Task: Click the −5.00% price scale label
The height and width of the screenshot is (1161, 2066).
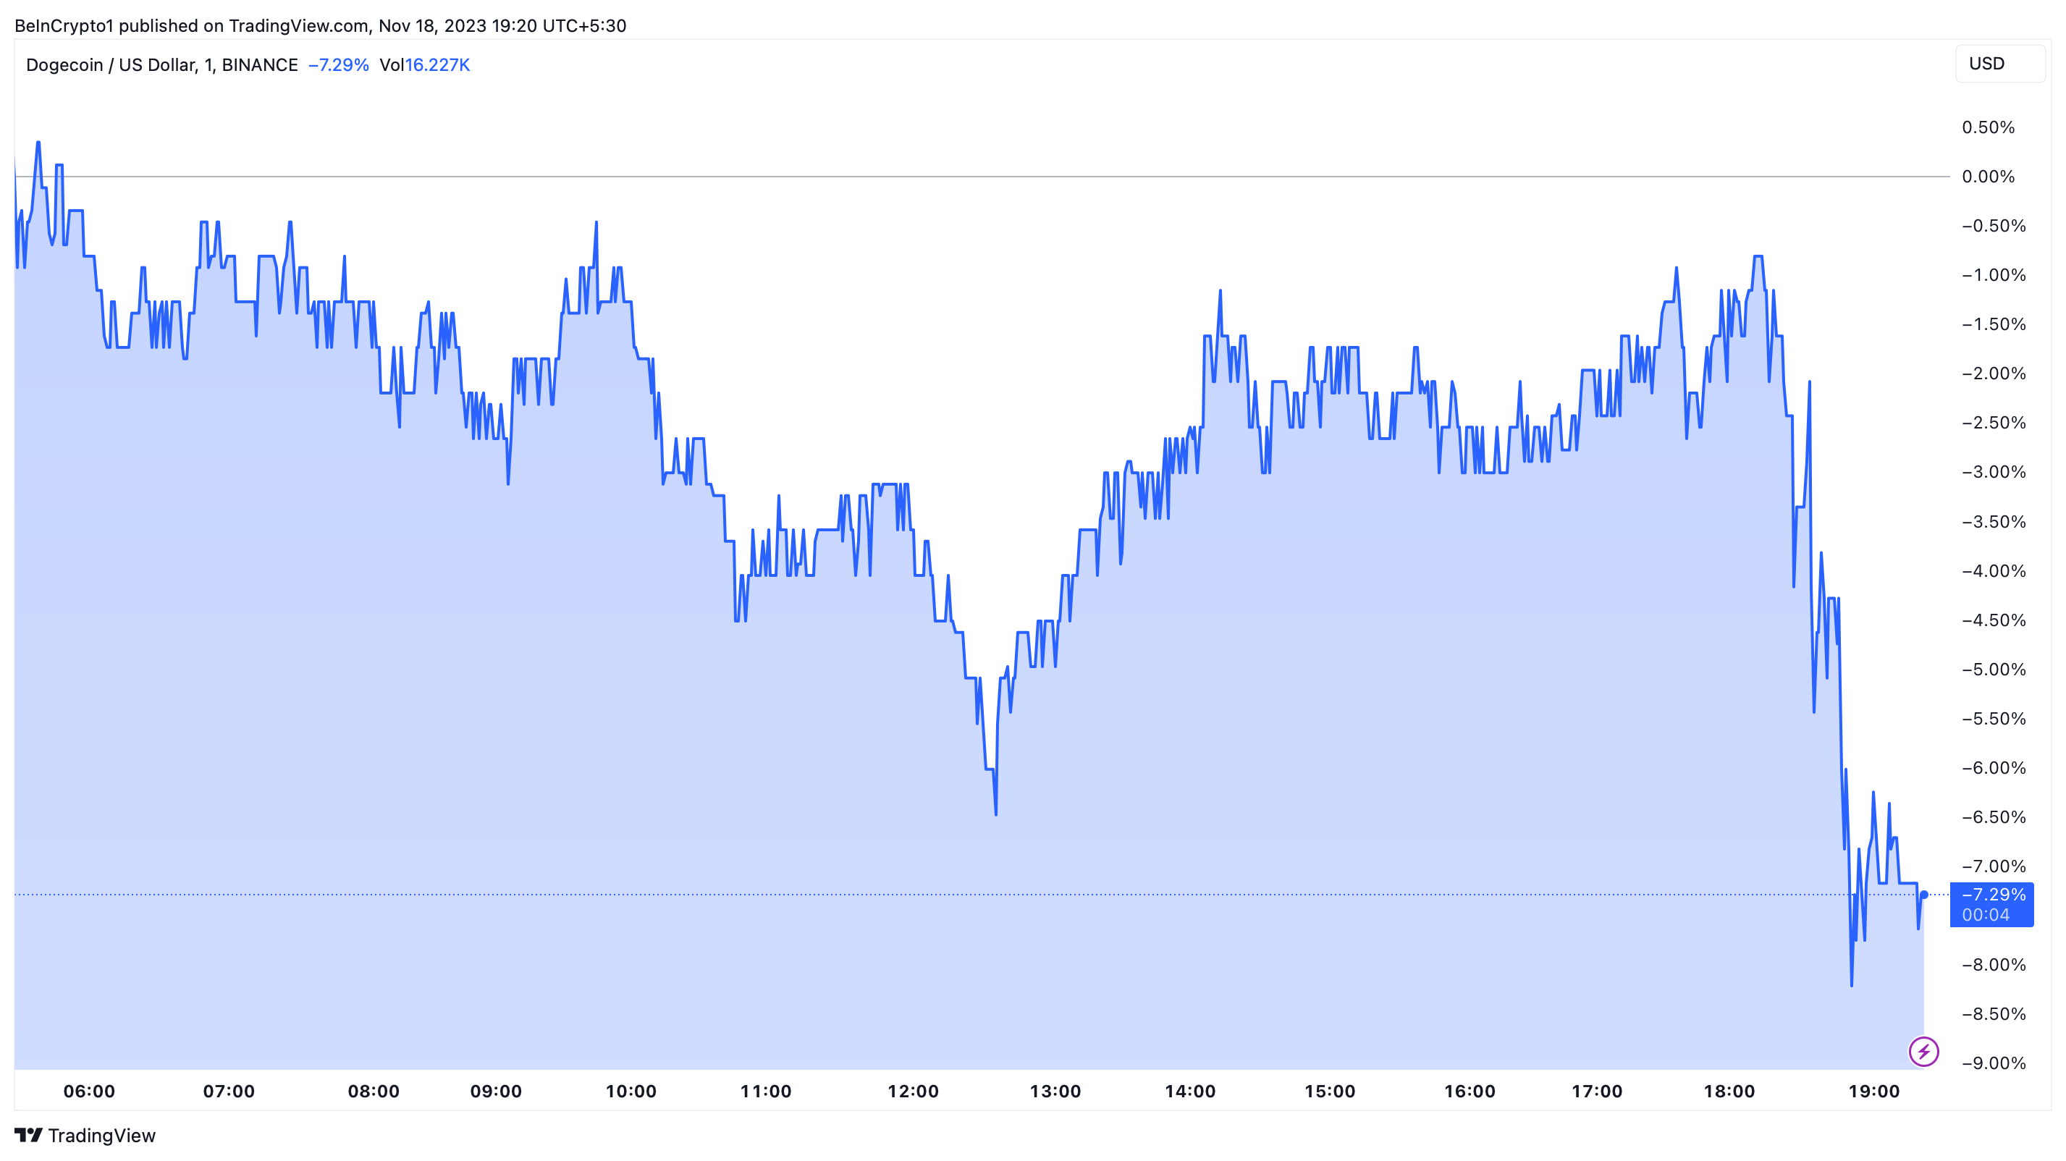Action: [1993, 670]
